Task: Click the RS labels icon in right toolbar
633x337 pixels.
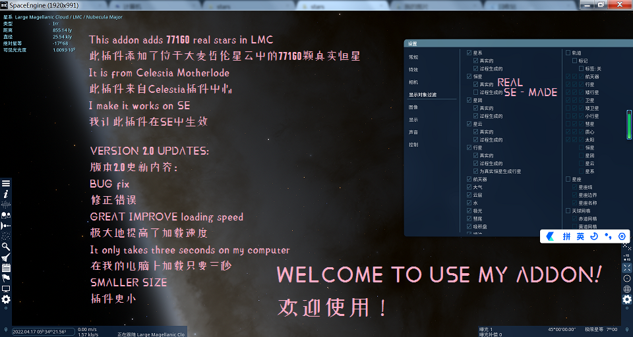Action: pyautogui.click(x=626, y=257)
